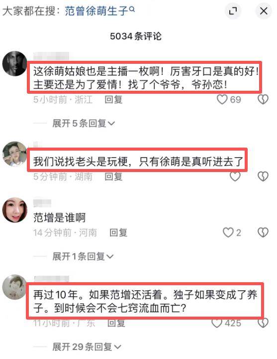This screenshot has height=359, width=277.
Task: Expand 29 replies under Guangdong comment
Action: click(87, 347)
